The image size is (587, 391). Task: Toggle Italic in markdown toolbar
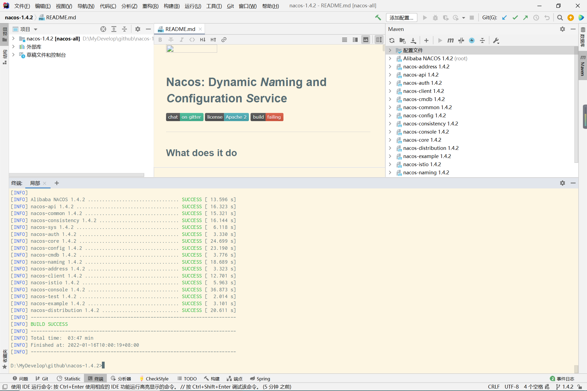[x=182, y=40]
